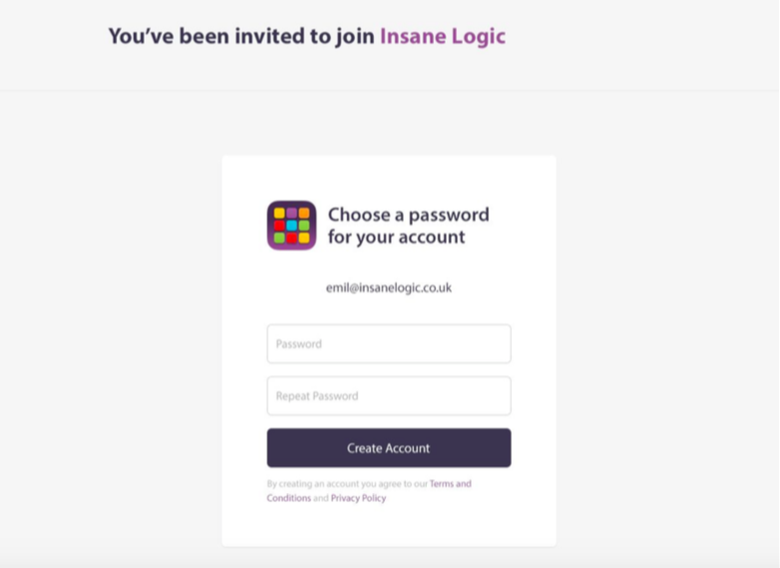This screenshot has height=568, width=780.
Task: Click the orange tile in the app logo
Action: click(x=304, y=213)
